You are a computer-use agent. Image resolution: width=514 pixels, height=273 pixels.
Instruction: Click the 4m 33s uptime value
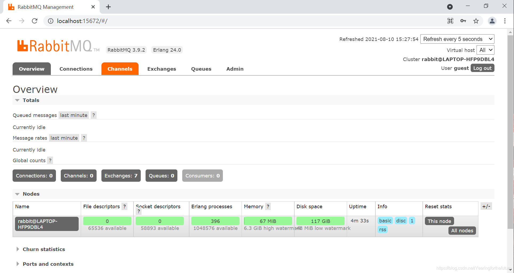point(360,221)
